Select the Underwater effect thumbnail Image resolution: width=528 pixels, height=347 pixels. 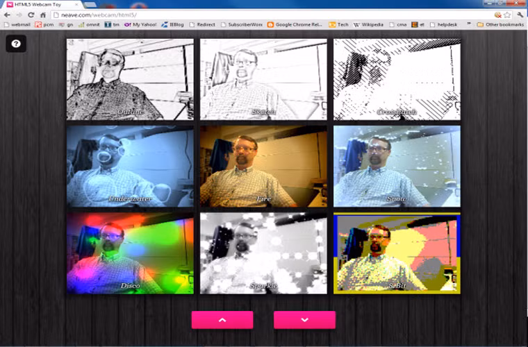pyautogui.click(x=130, y=165)
